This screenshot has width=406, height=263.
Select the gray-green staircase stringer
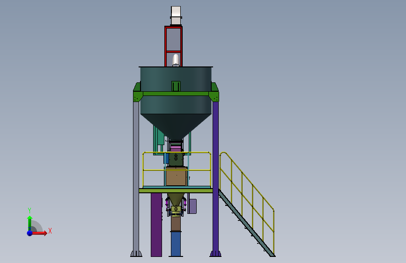tap(246, 223)
